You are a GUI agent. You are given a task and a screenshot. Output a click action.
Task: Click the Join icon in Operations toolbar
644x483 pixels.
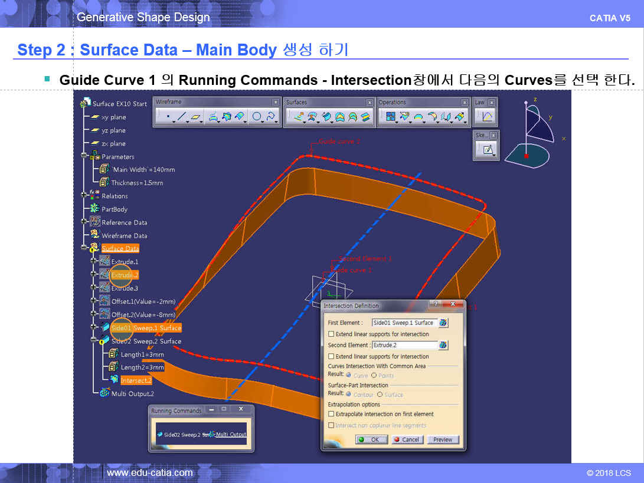pos(391,117)
